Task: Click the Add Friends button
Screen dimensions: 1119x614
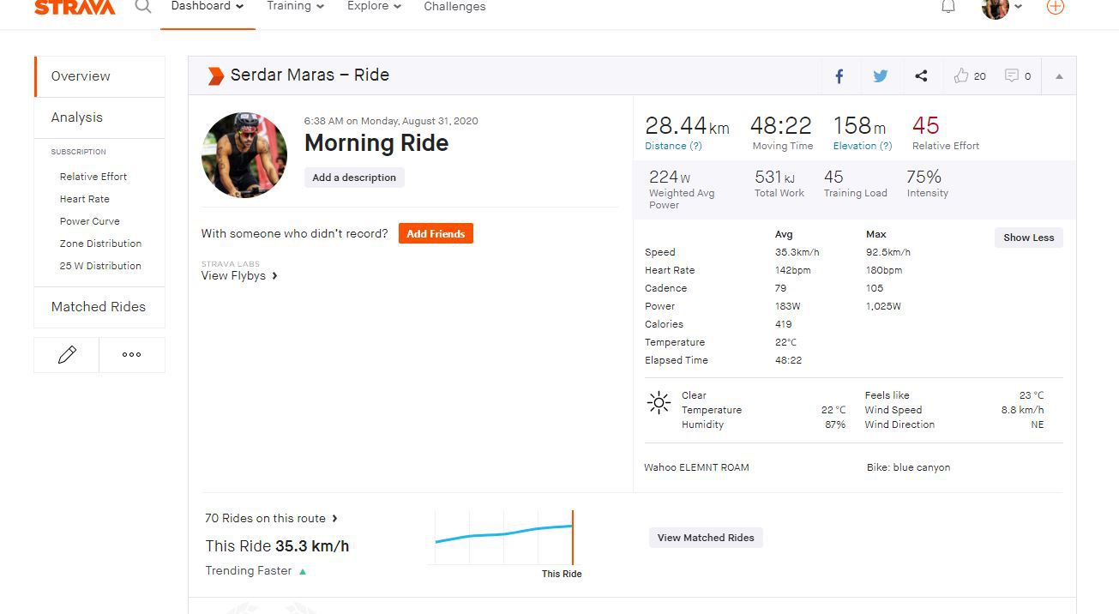Action: (x=436, y=234)
